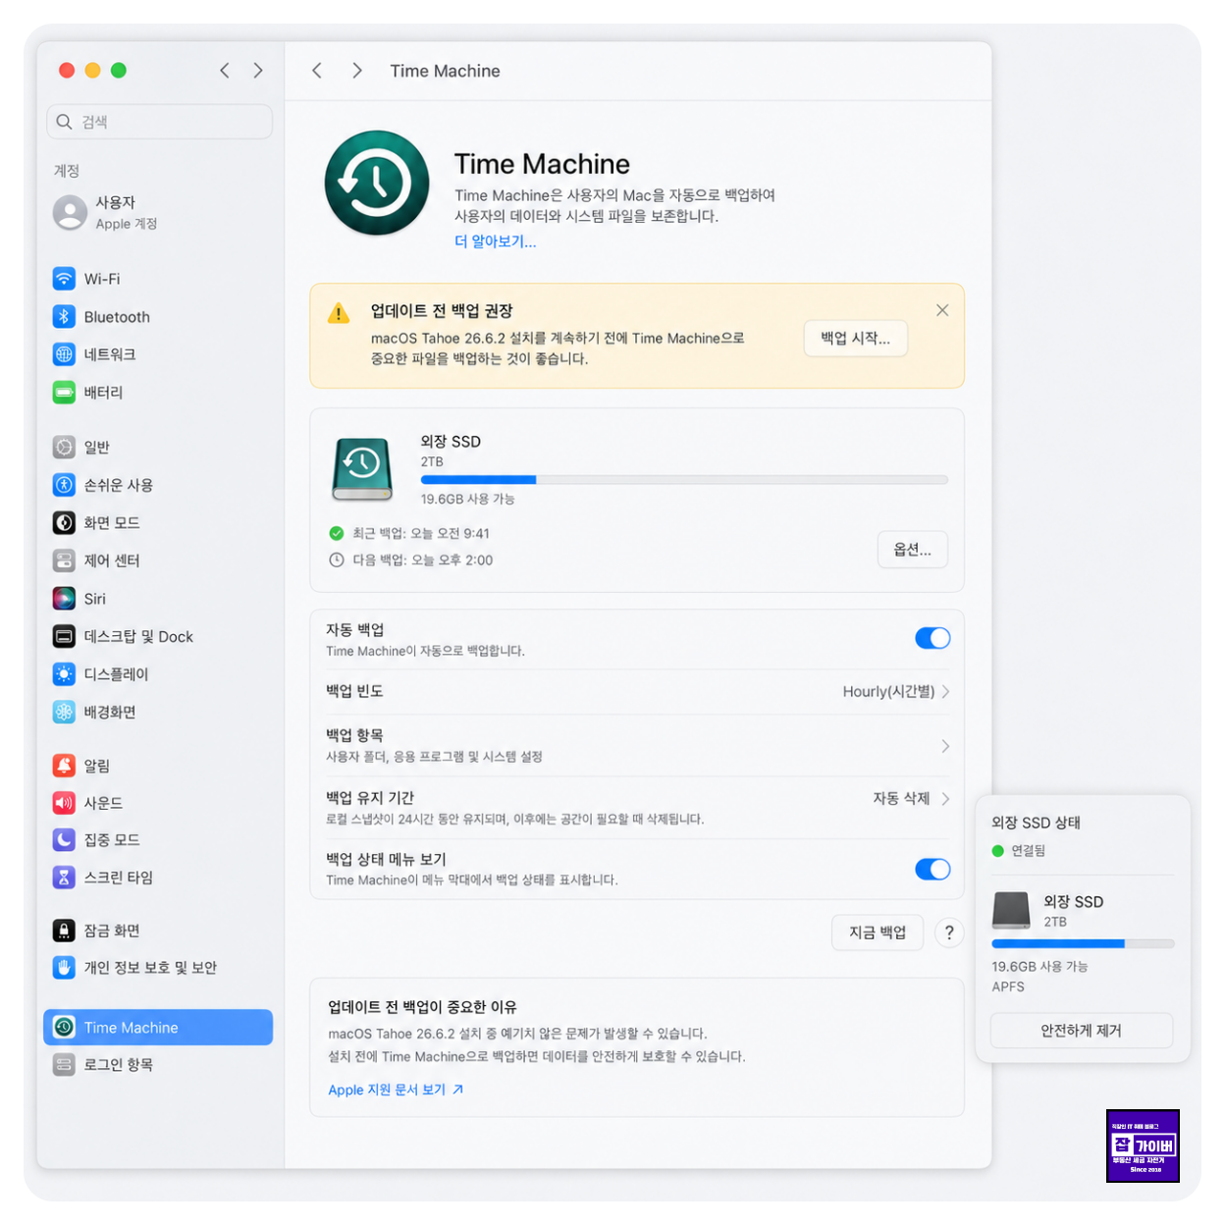The height and width of the screenshot is (1225, 1225).
Task: Open the 로그인 항목 icon
Action: [x=64, y=1065]
